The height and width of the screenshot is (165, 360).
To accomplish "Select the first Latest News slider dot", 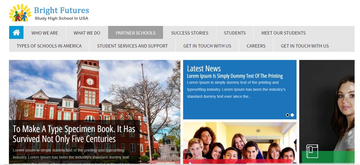I will [x=288, y=115].
